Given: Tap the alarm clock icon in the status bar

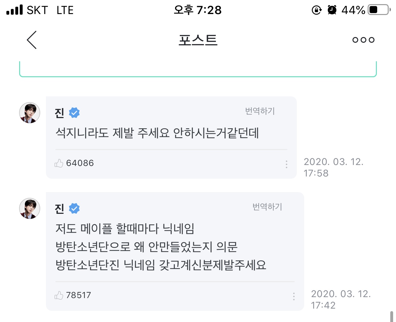Looking at the screenshot, I should tap(332, 10).
